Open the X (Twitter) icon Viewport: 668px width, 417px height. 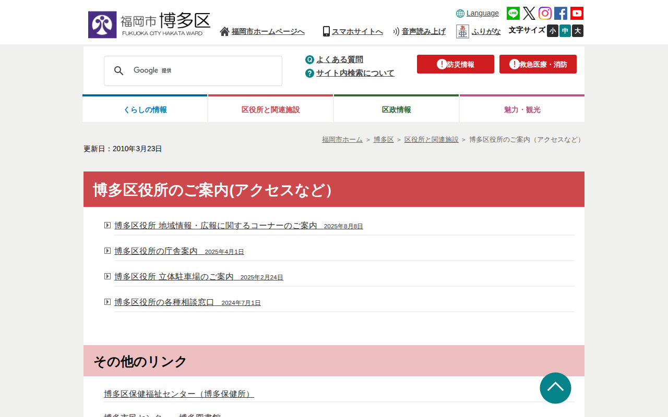[529, 13]
